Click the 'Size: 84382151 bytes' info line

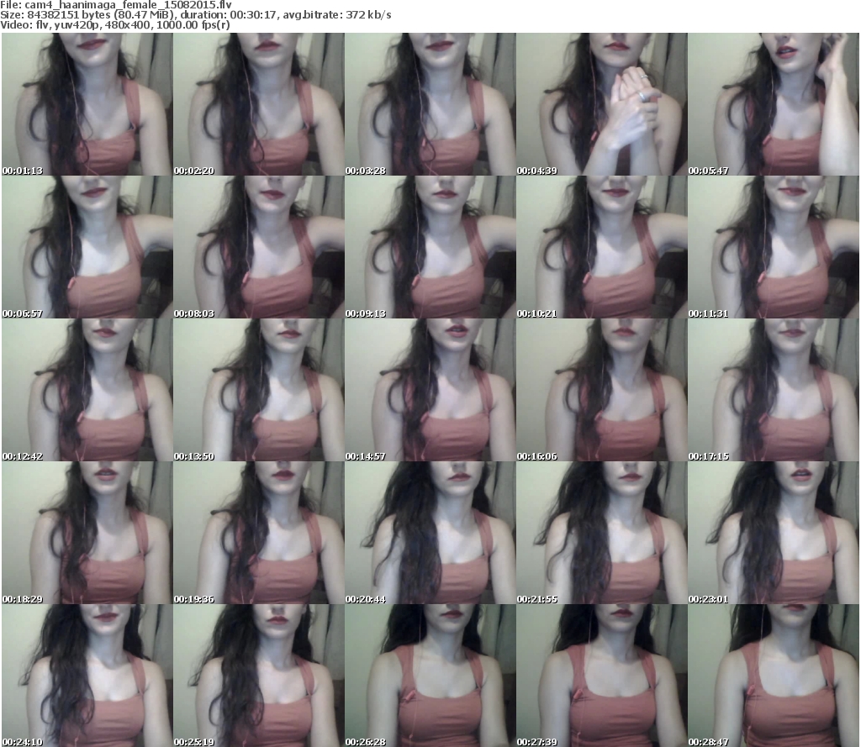click(x=195, y=15)
